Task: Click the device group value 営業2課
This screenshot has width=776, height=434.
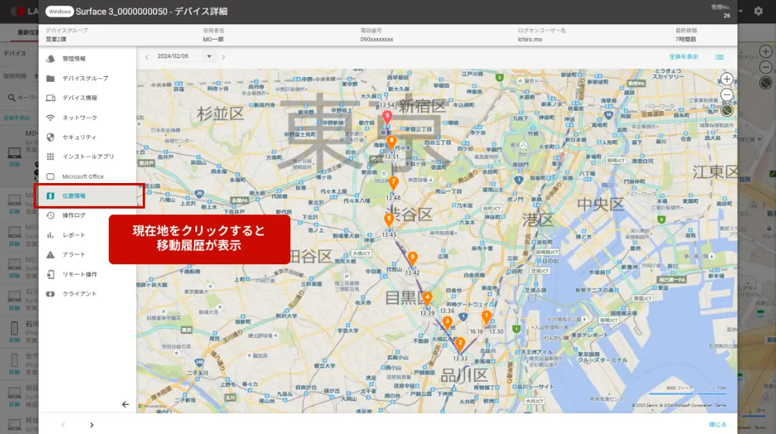Action: (x=56, y=39)
